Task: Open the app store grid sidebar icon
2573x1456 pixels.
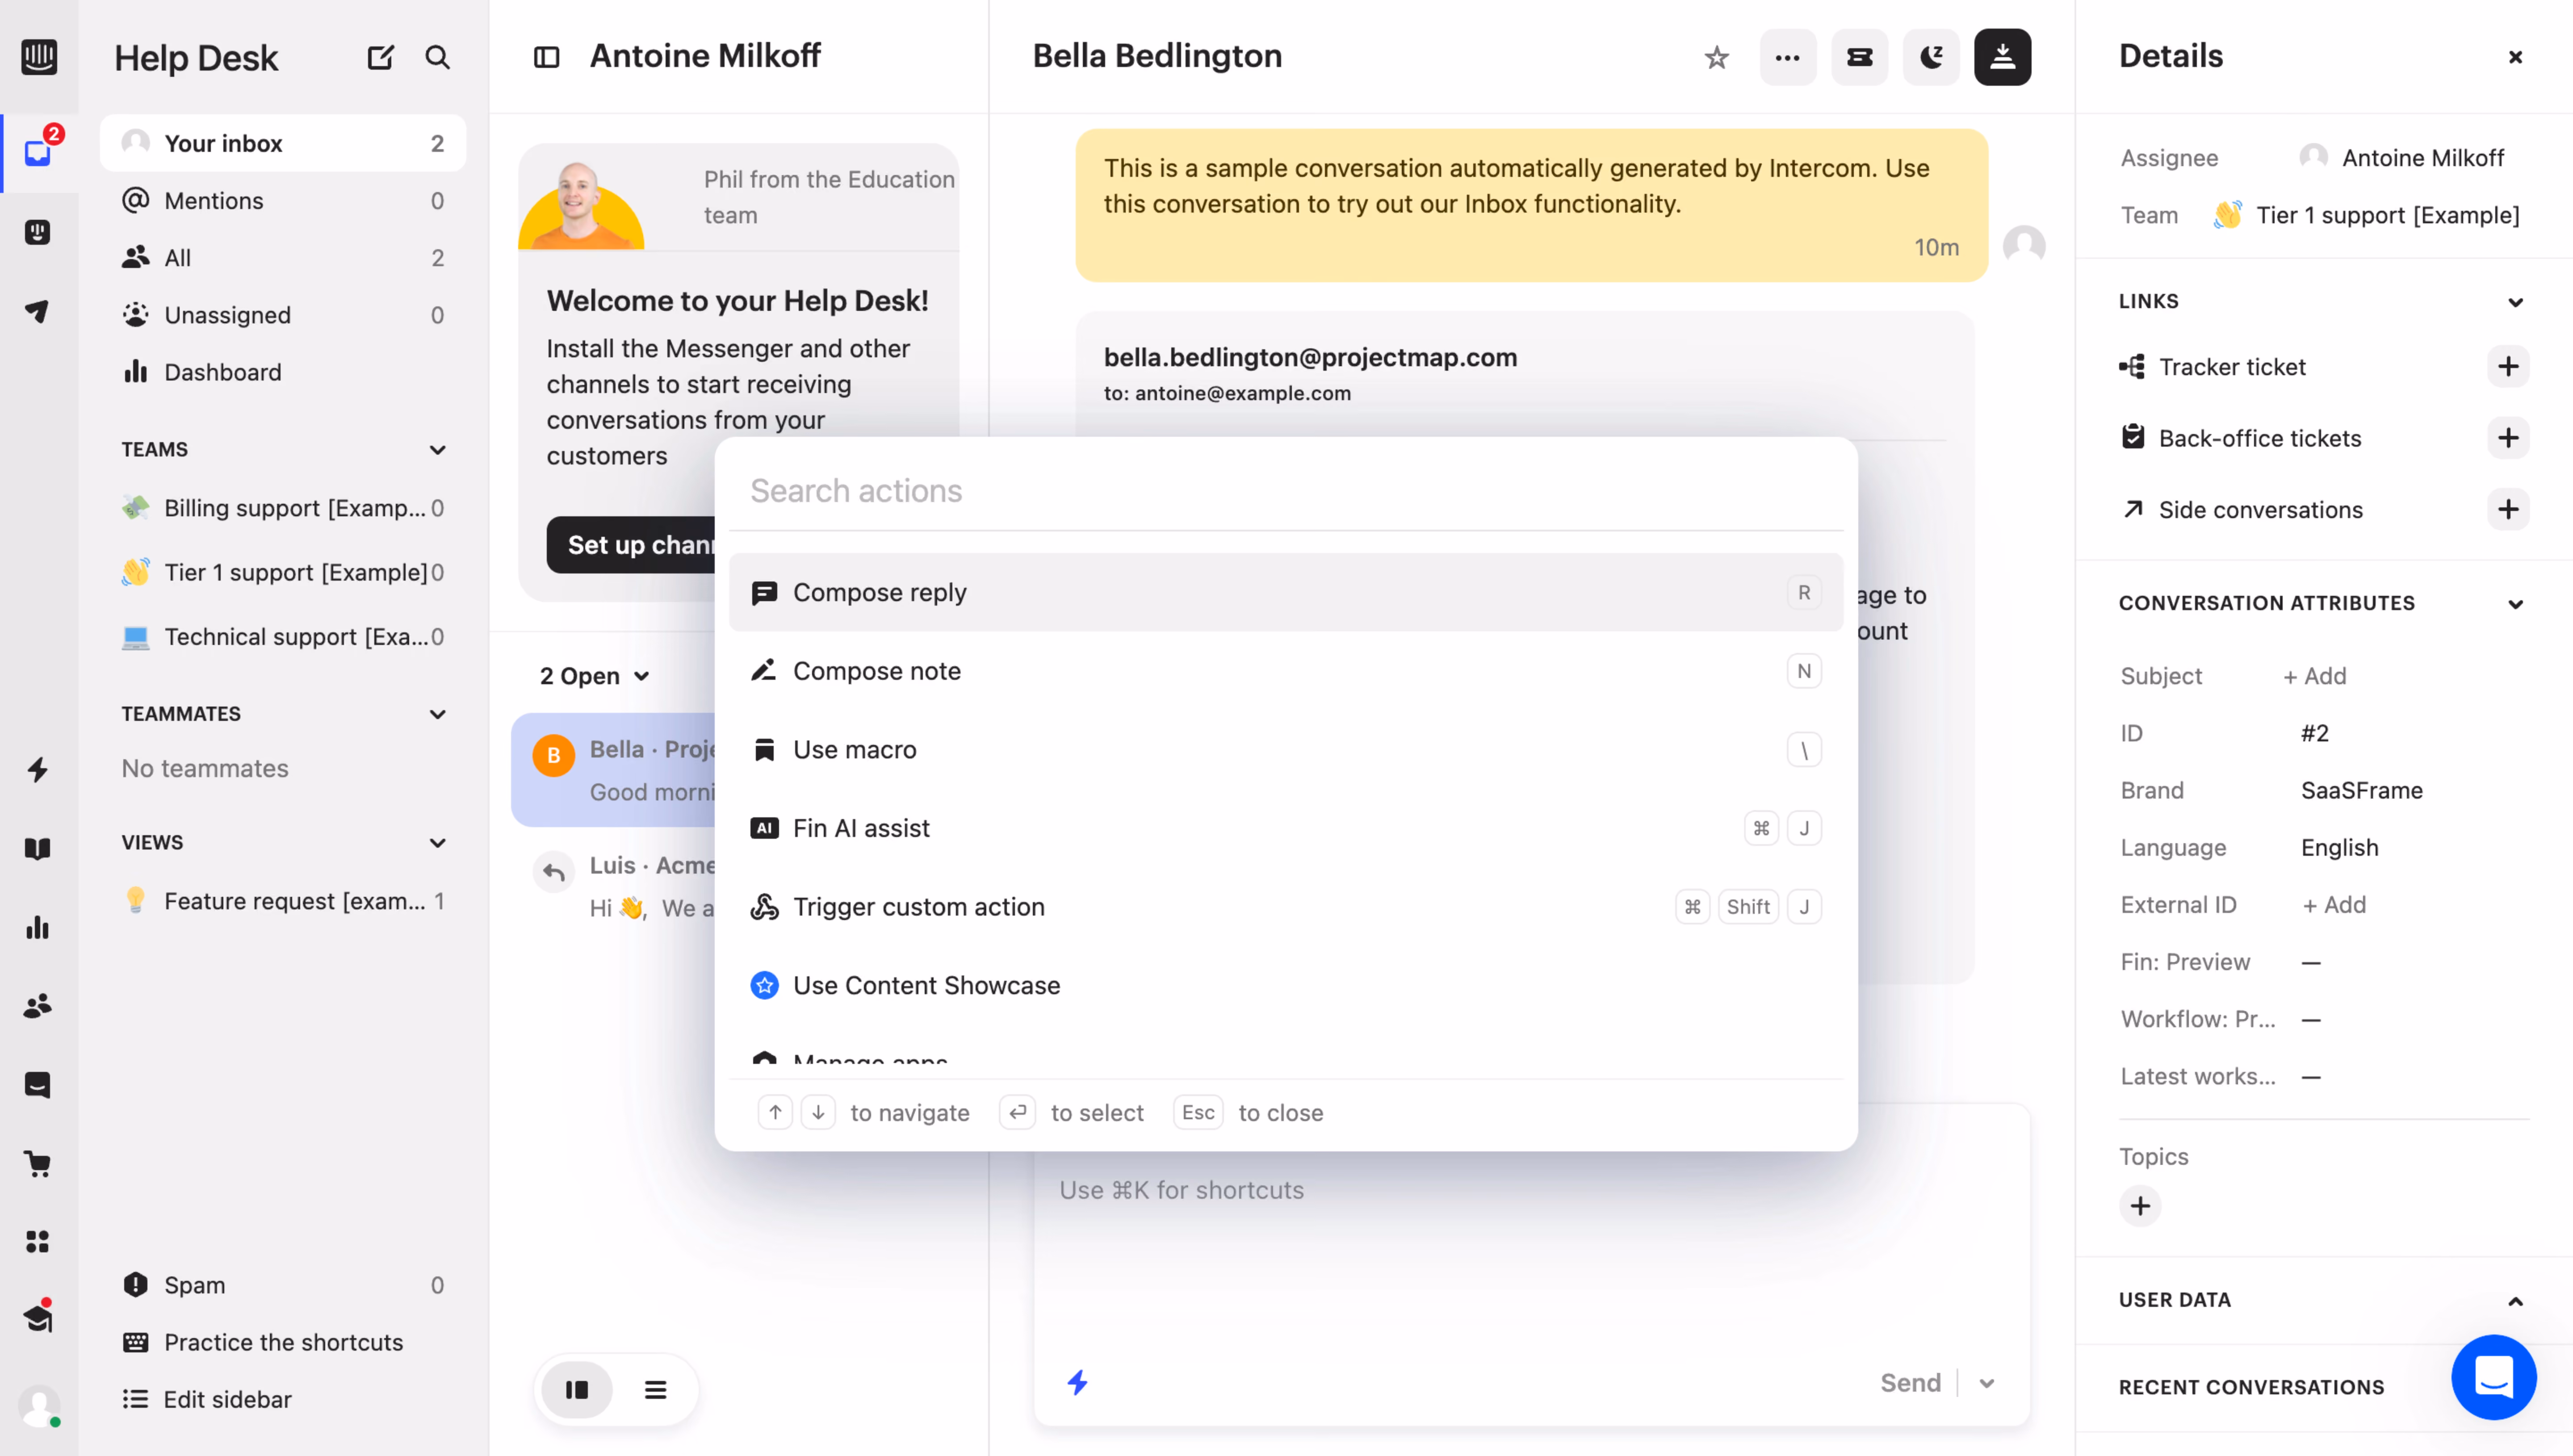Action: (x=38, y=1242)
